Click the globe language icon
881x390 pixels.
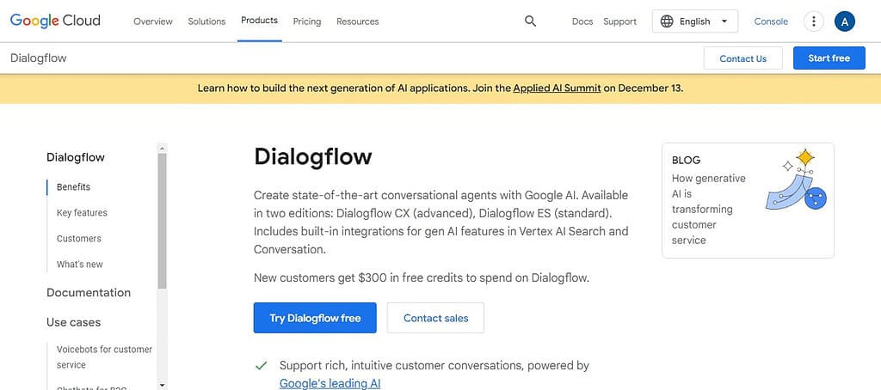click(667, 21)
